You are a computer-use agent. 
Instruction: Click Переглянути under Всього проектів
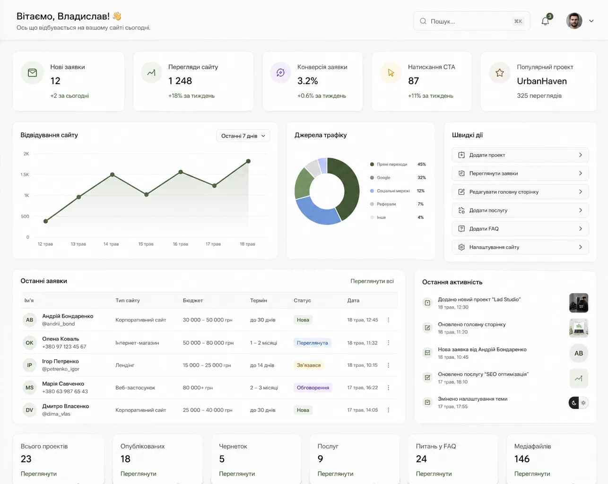pyautogui.click(x=39, y=474)
